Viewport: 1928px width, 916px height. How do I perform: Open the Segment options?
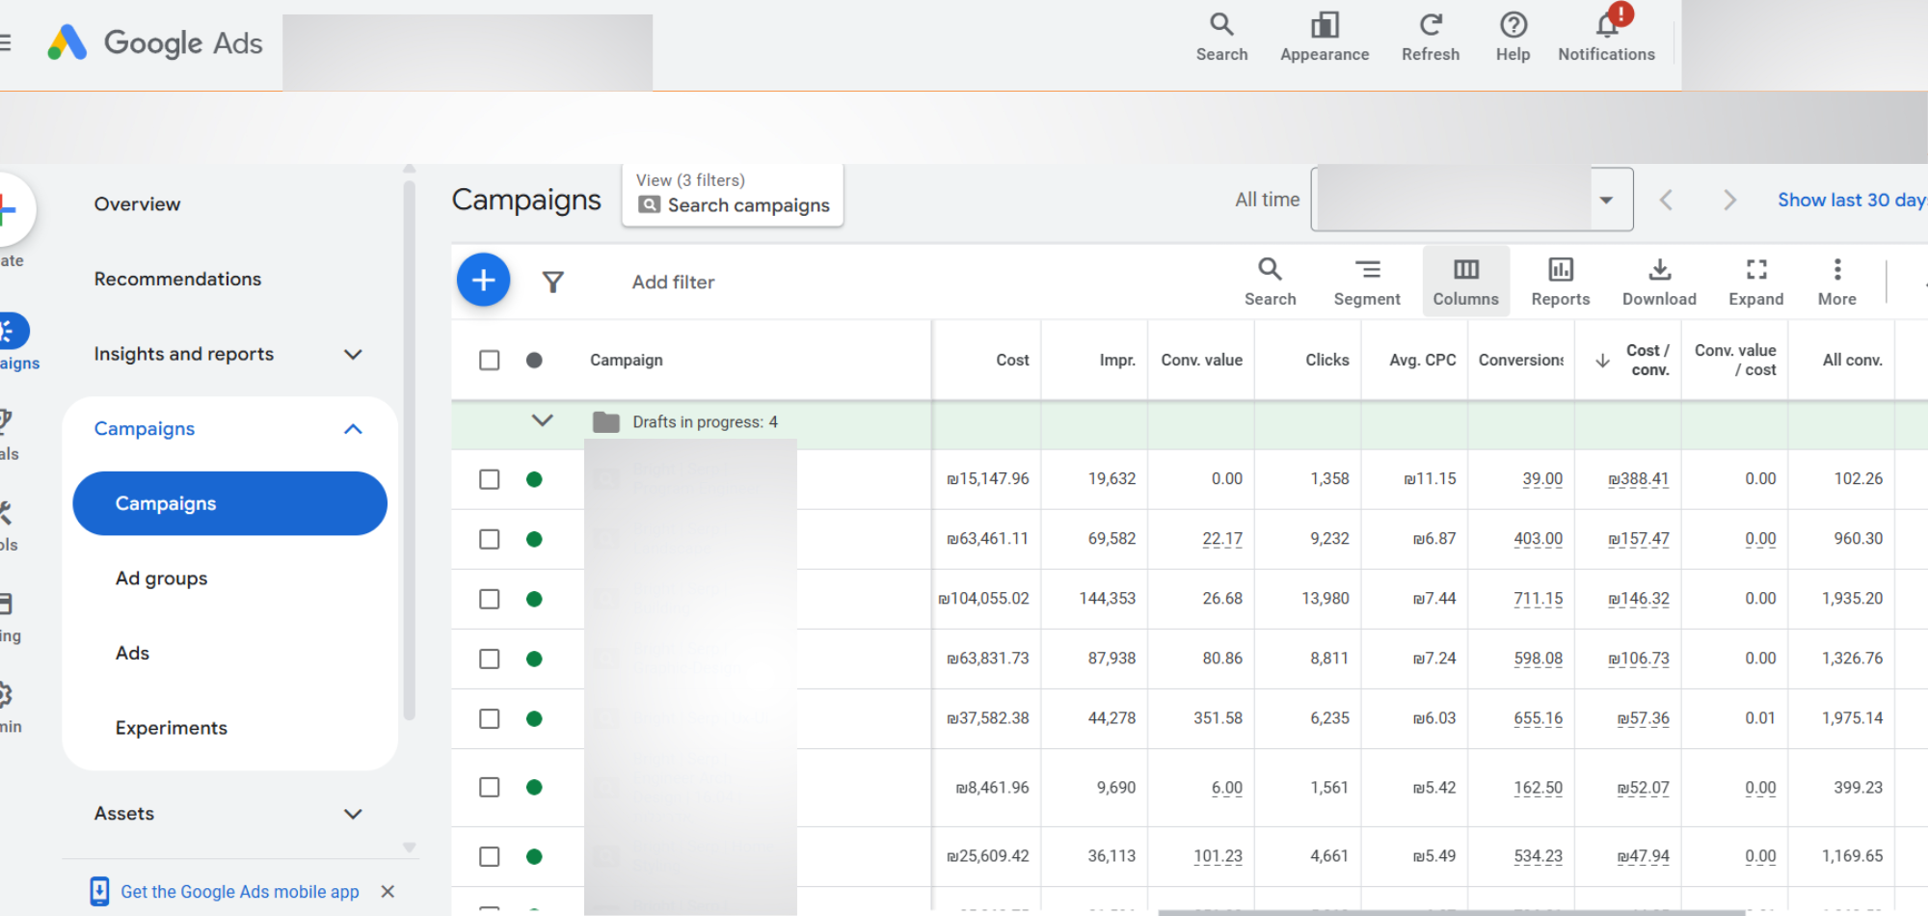click(x=1367, y=282)
